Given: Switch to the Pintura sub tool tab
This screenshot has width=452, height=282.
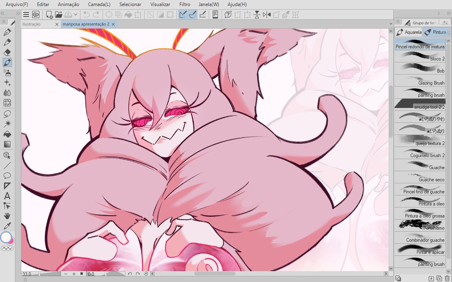Looking at the screenshot, I should click(x=436, y=32).
